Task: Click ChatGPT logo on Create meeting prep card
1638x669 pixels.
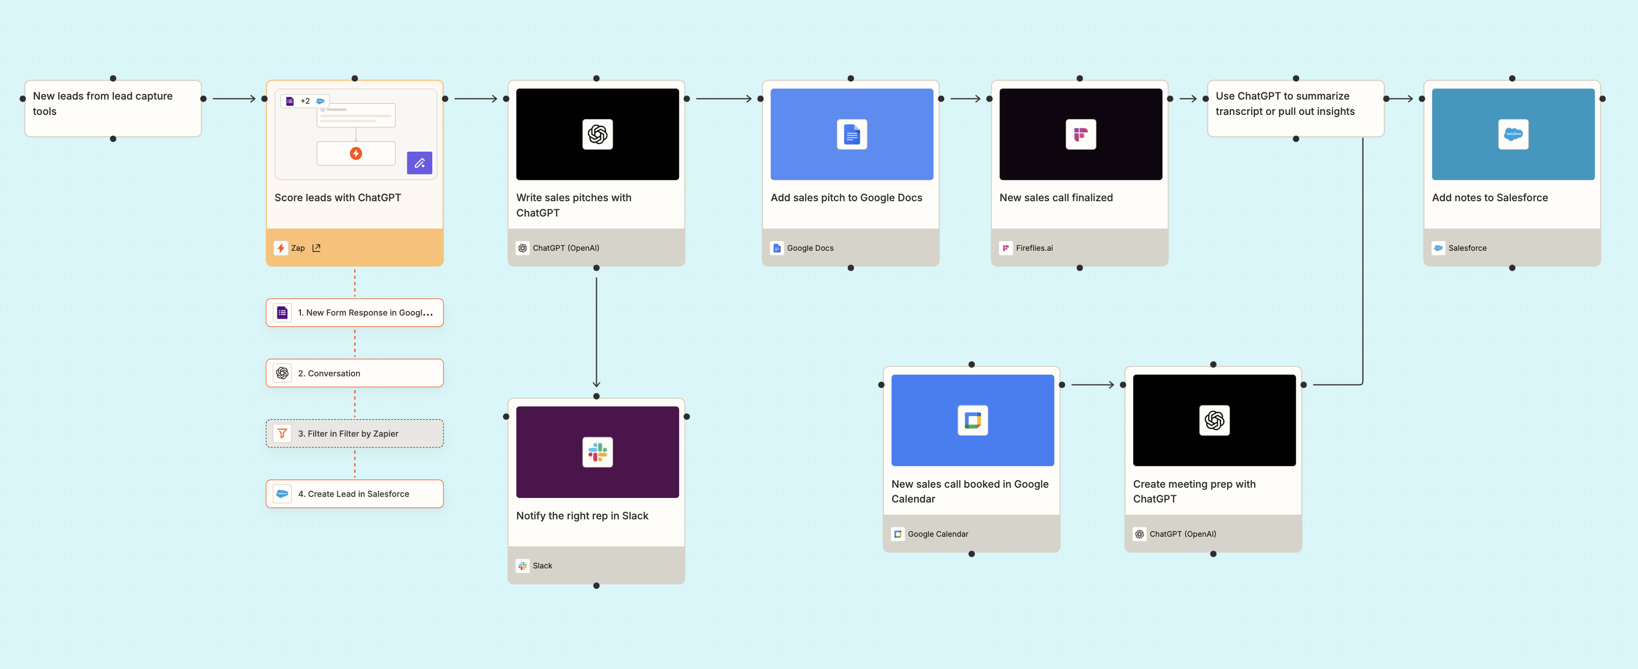Action: pos(1214,420)
